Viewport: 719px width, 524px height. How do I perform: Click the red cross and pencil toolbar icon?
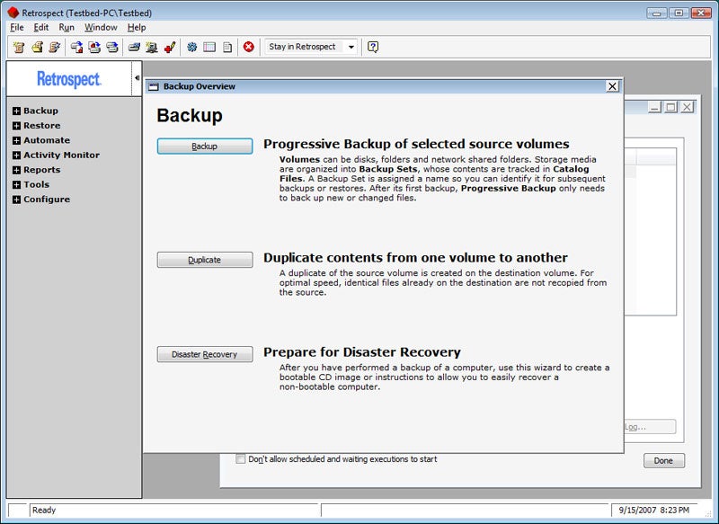coord(170,47)
